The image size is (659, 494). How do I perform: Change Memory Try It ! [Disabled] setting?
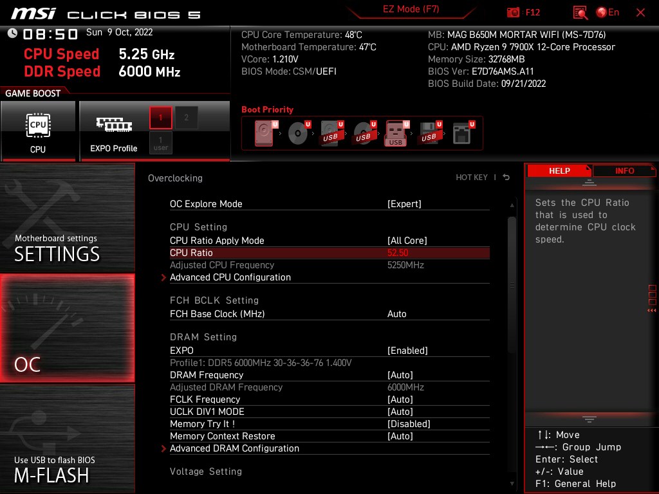(329, 424)
